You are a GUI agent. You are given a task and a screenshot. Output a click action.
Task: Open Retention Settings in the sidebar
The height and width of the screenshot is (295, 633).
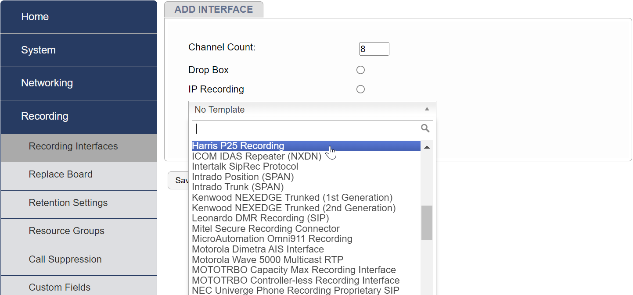point(68,203)
